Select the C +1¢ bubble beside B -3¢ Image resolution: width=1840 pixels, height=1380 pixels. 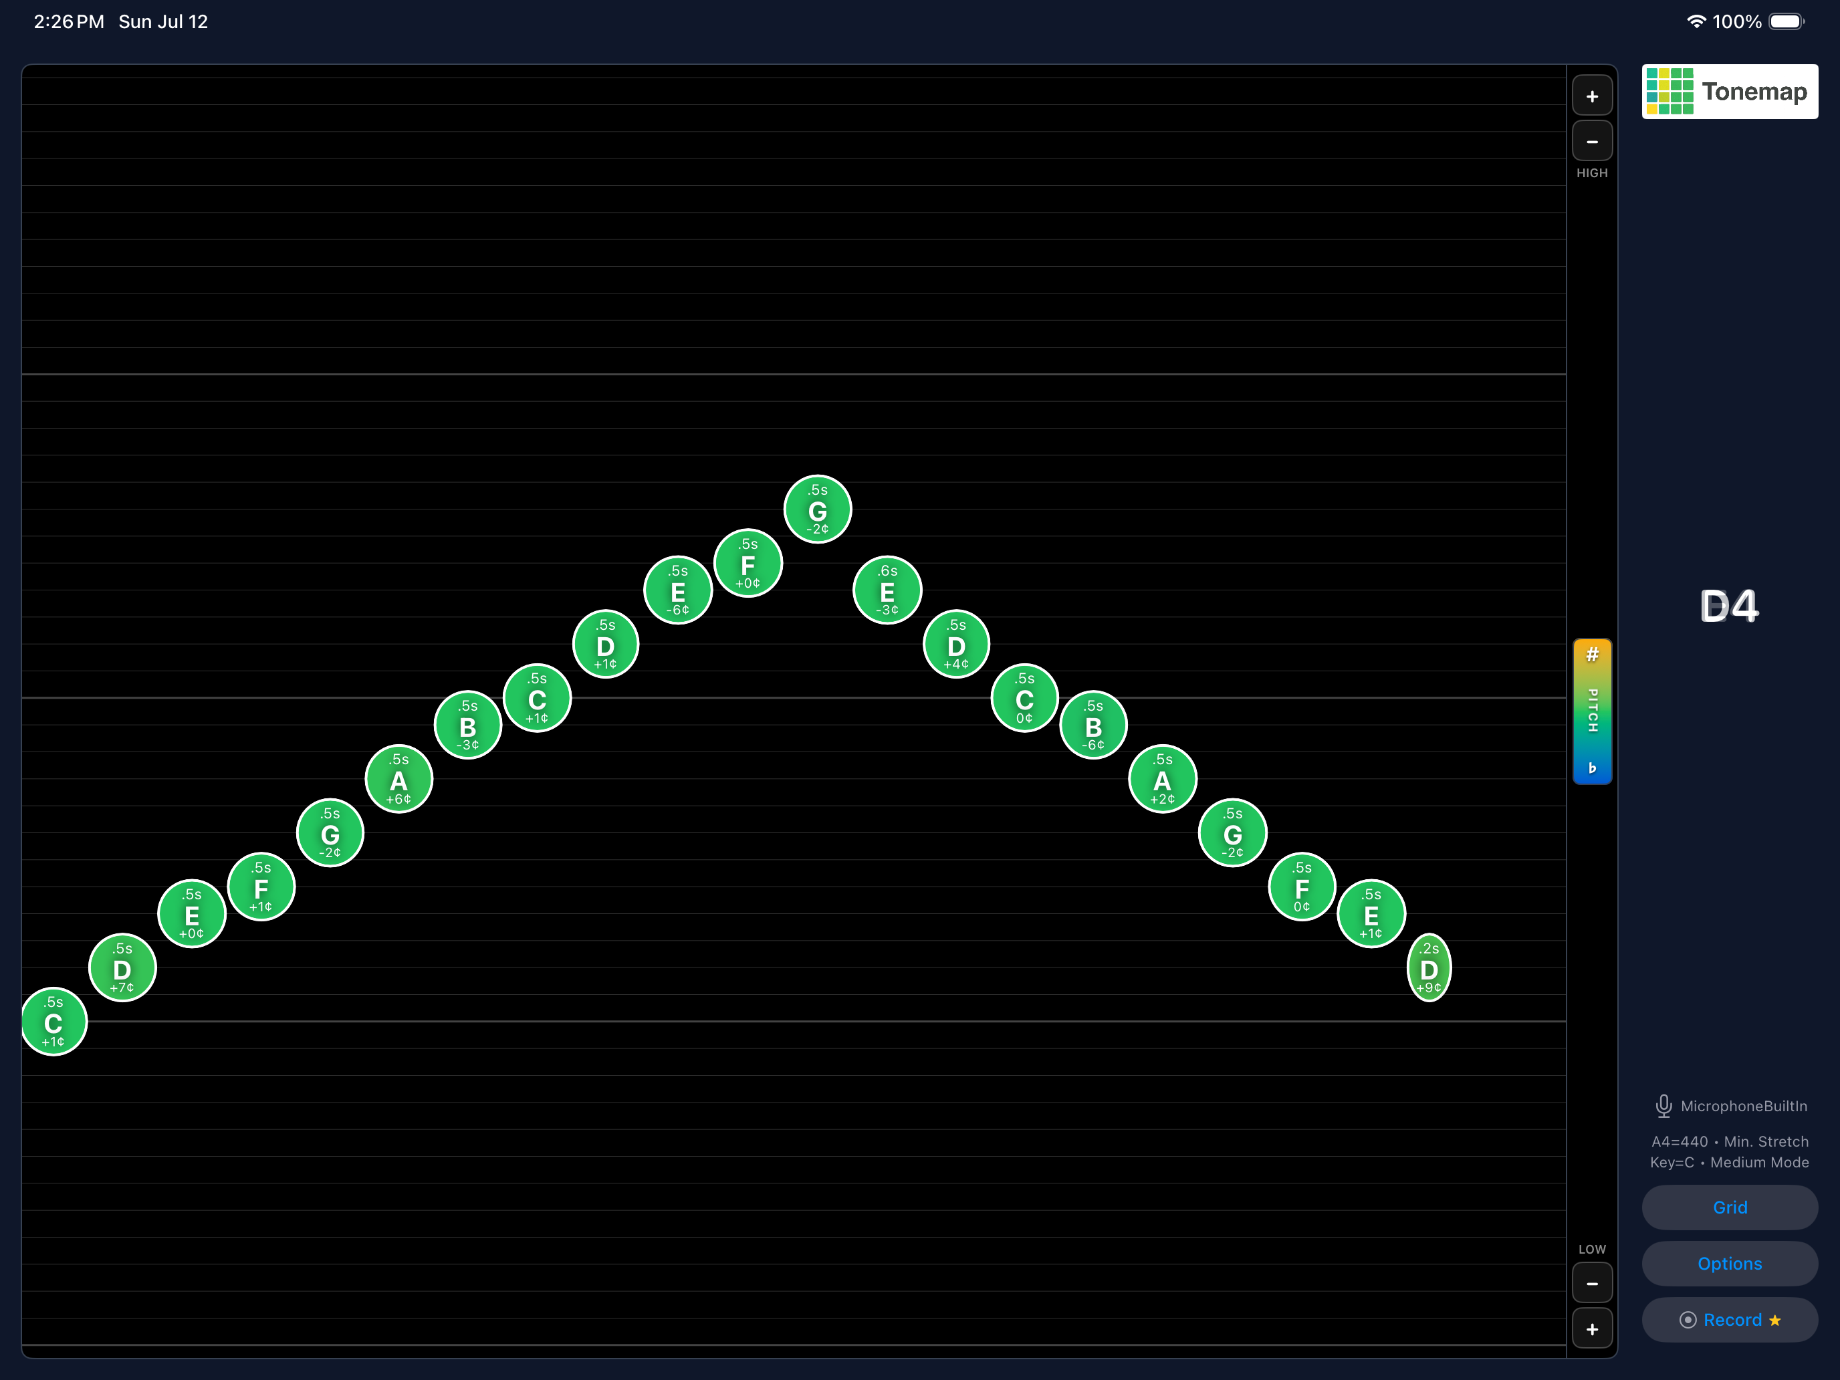(538, 698)
